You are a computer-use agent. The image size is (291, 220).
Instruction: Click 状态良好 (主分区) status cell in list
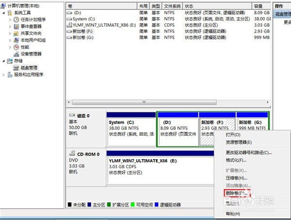coord(201,25)
